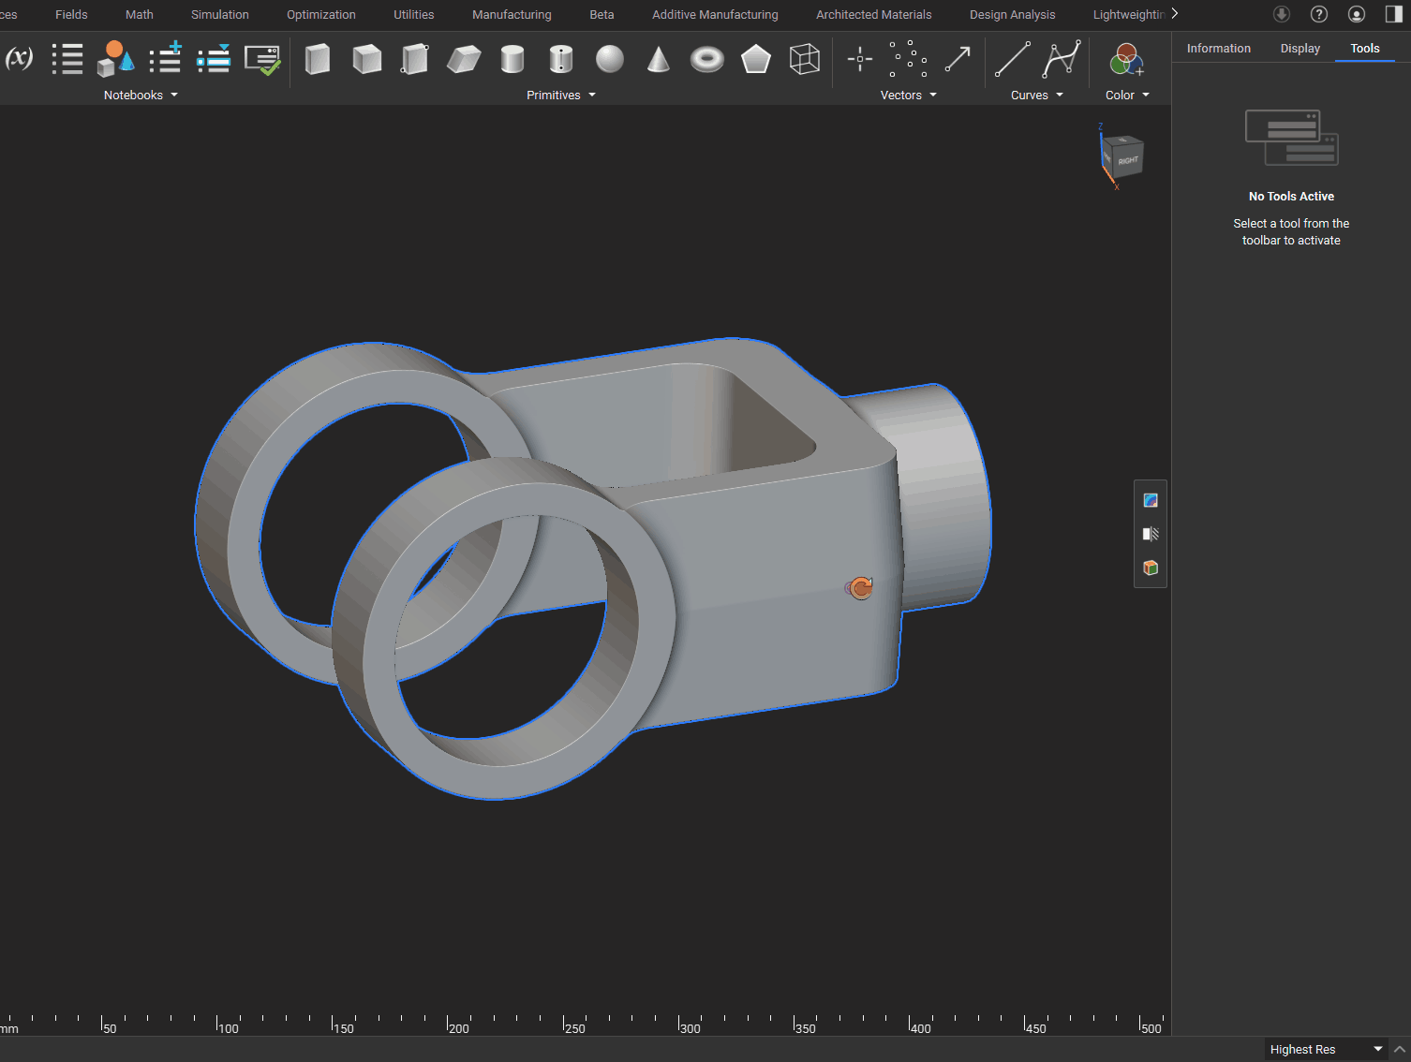1411x1062 pixels.
Task: Select the Line tool in Curves group
Action: pyautogui.click(x=1013, y=59)
